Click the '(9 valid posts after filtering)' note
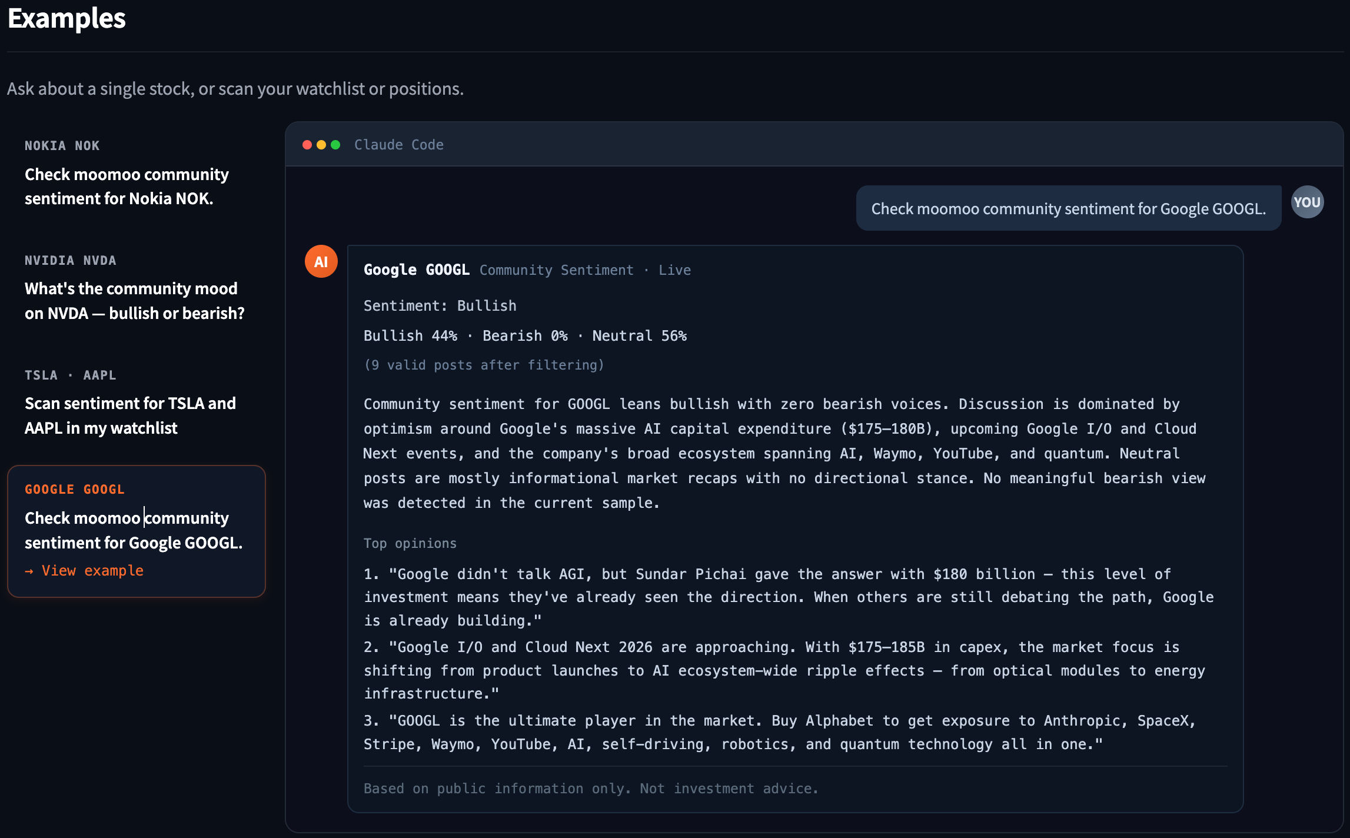This screenshot has height=838, width=1350. click(x=484, y=365)
